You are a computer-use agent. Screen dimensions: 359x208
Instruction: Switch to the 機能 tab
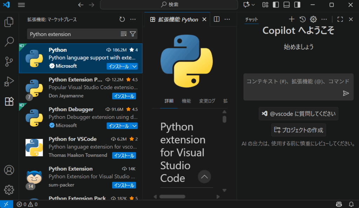coord(186,101)
